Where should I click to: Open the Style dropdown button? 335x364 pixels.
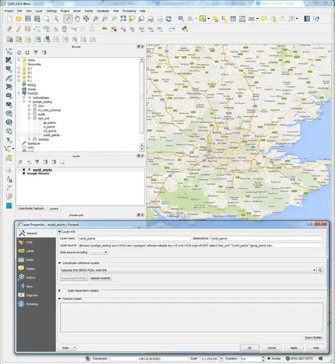click(x=67, y=348)
